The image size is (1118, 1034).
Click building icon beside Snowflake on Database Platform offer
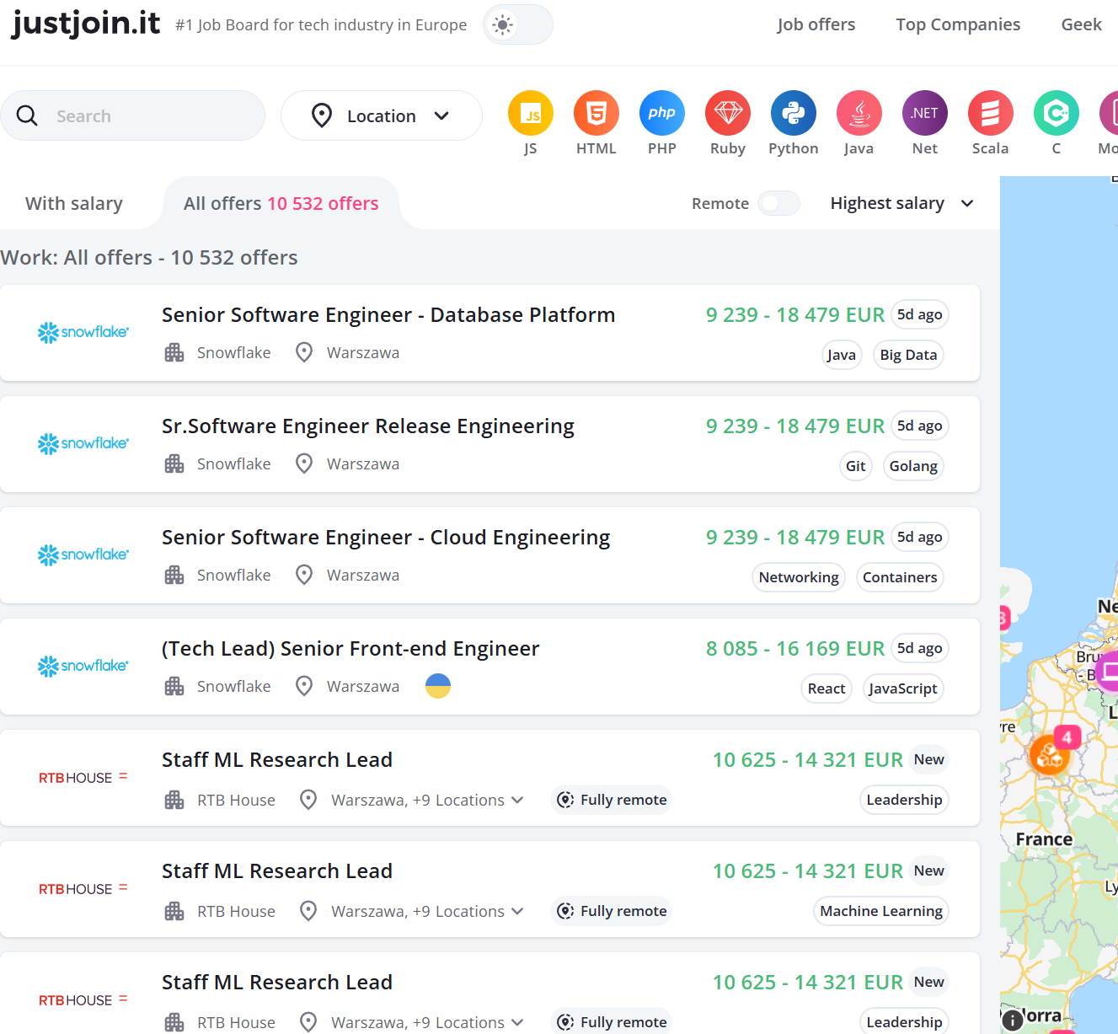pyautogui.click(x=174, y=352)
